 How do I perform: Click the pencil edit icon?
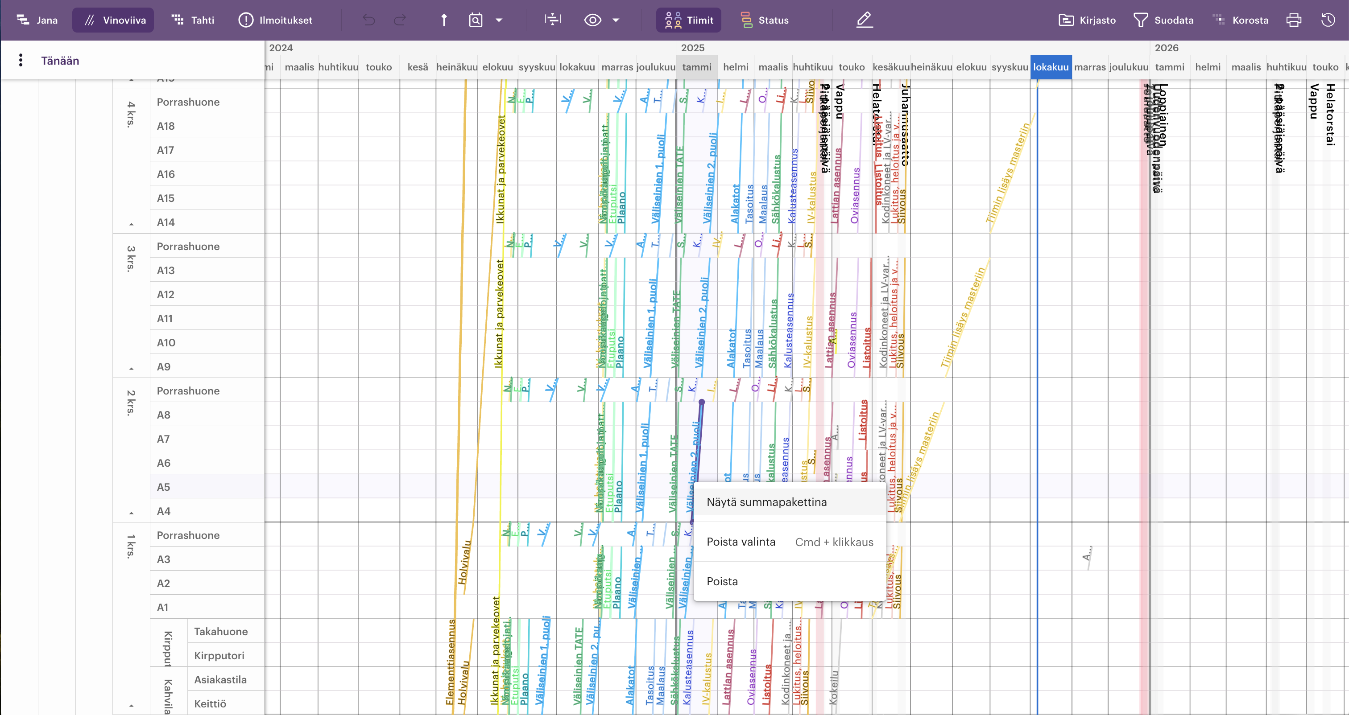click(865, 20)
